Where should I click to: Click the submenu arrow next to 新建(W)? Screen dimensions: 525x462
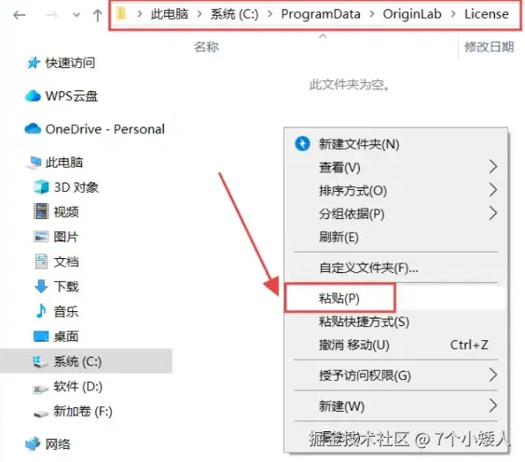click(x=493, y=405)
